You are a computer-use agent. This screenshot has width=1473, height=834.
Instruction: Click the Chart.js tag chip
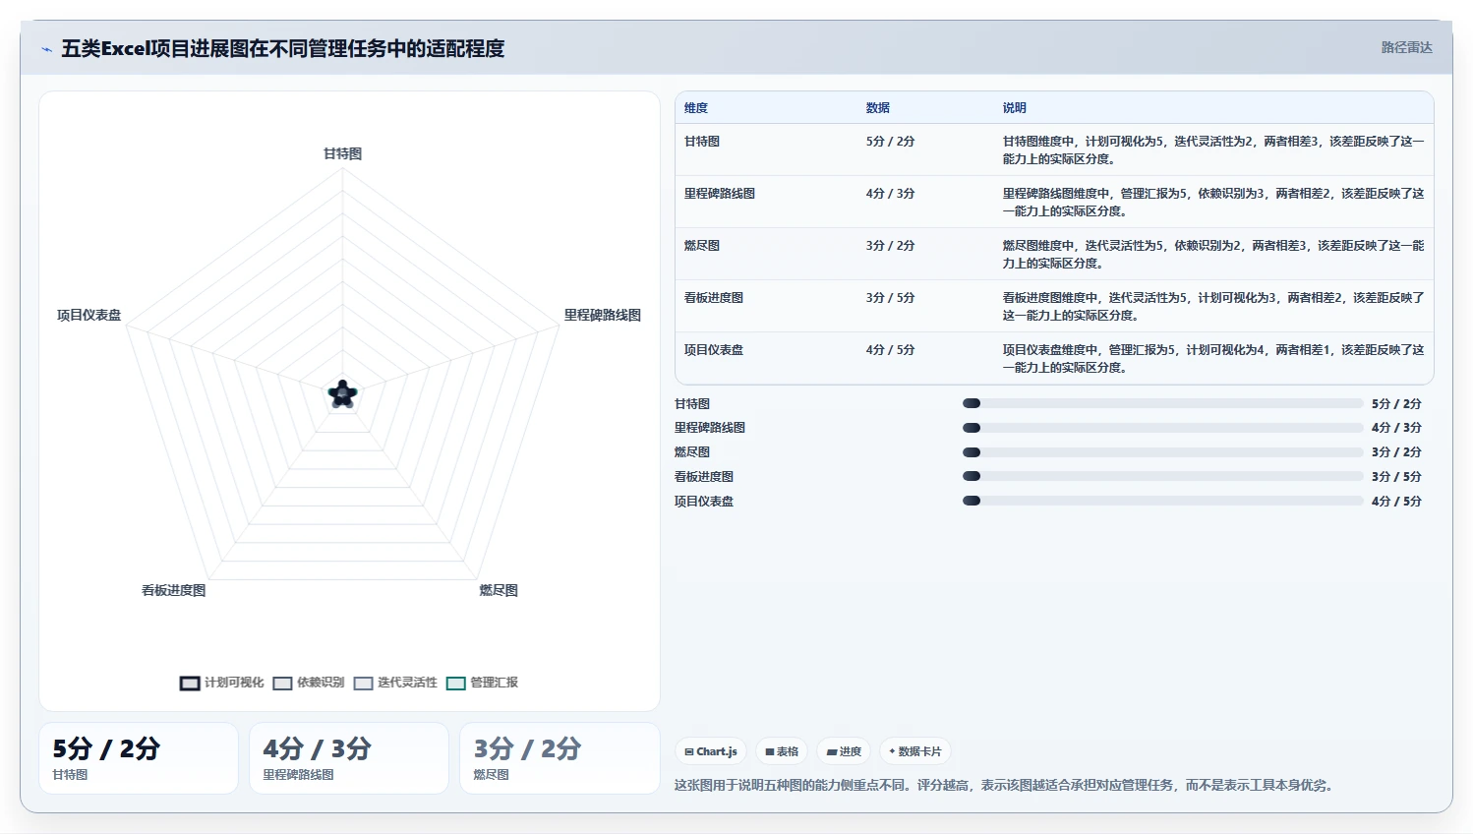click(711, 751)
